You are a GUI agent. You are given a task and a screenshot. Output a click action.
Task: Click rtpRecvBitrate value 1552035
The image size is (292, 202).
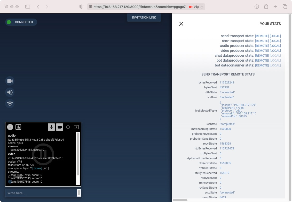pyautogui.click(x=225, y=163)
